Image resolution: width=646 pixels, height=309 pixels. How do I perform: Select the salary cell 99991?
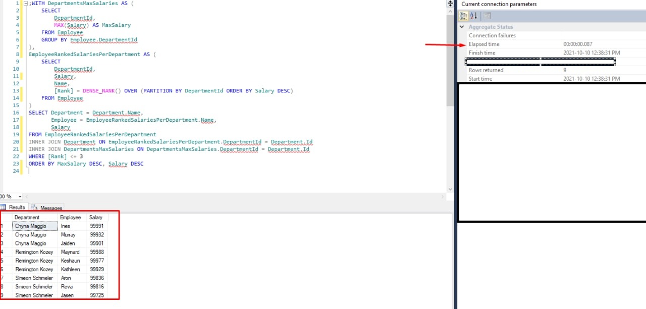[x=97, y=226]
